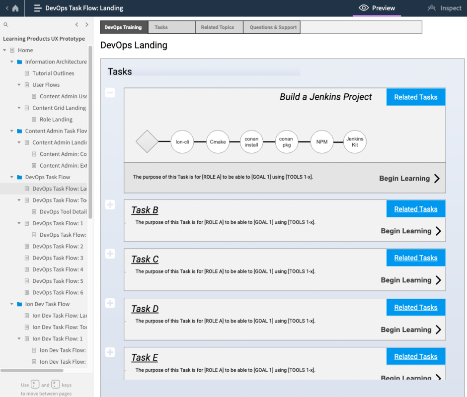Click the Preview eye icon
Viewport: 467px width, 397px height.
click(364, 8)
